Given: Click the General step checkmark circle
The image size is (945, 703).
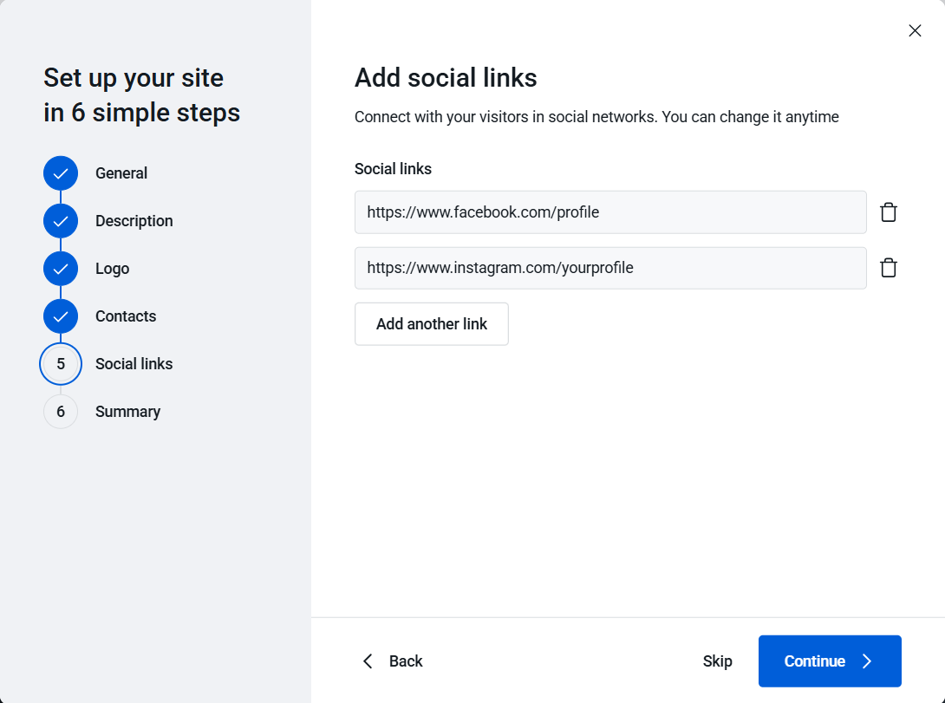Looking at the screenshot, I should 61,173.
